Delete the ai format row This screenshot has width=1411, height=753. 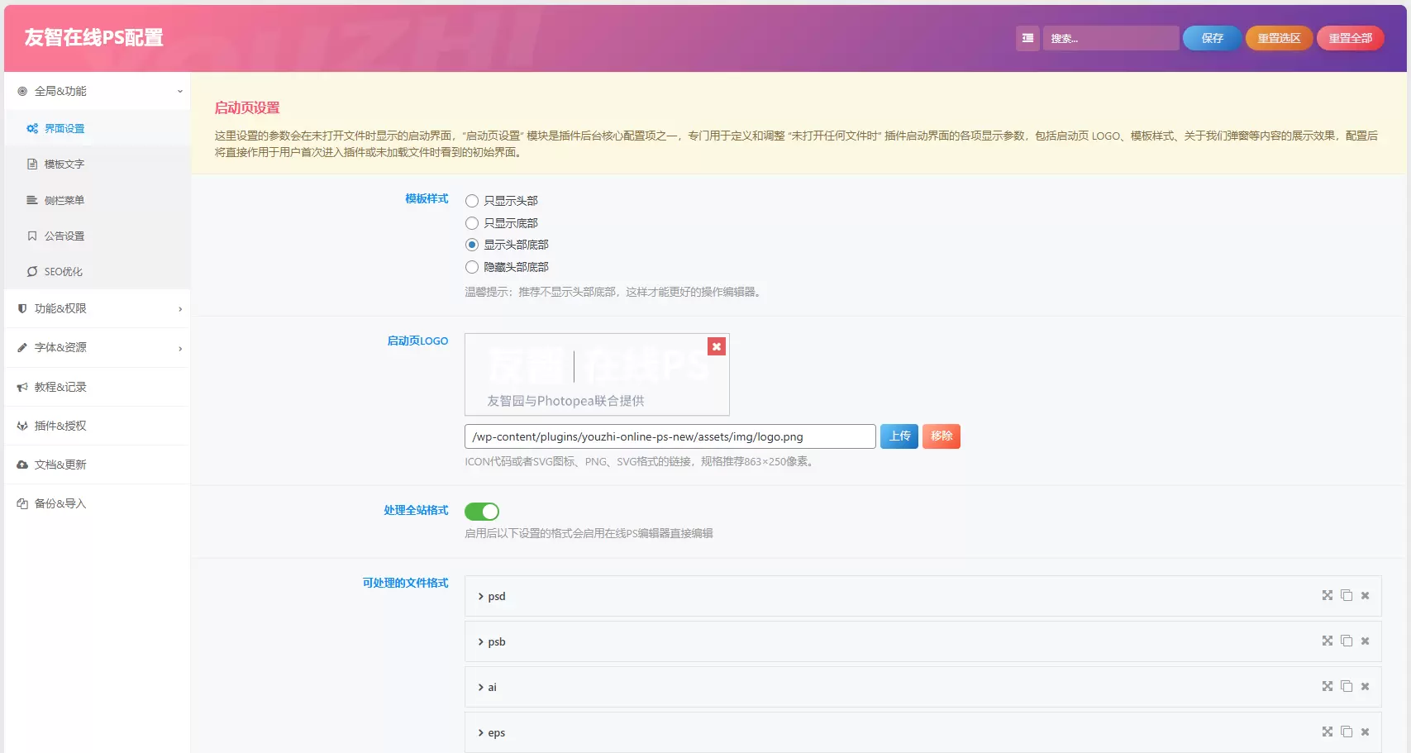1366,686
